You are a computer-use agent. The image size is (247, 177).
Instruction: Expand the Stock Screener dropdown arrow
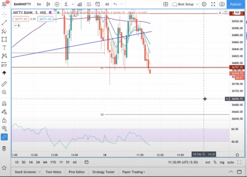39,172
